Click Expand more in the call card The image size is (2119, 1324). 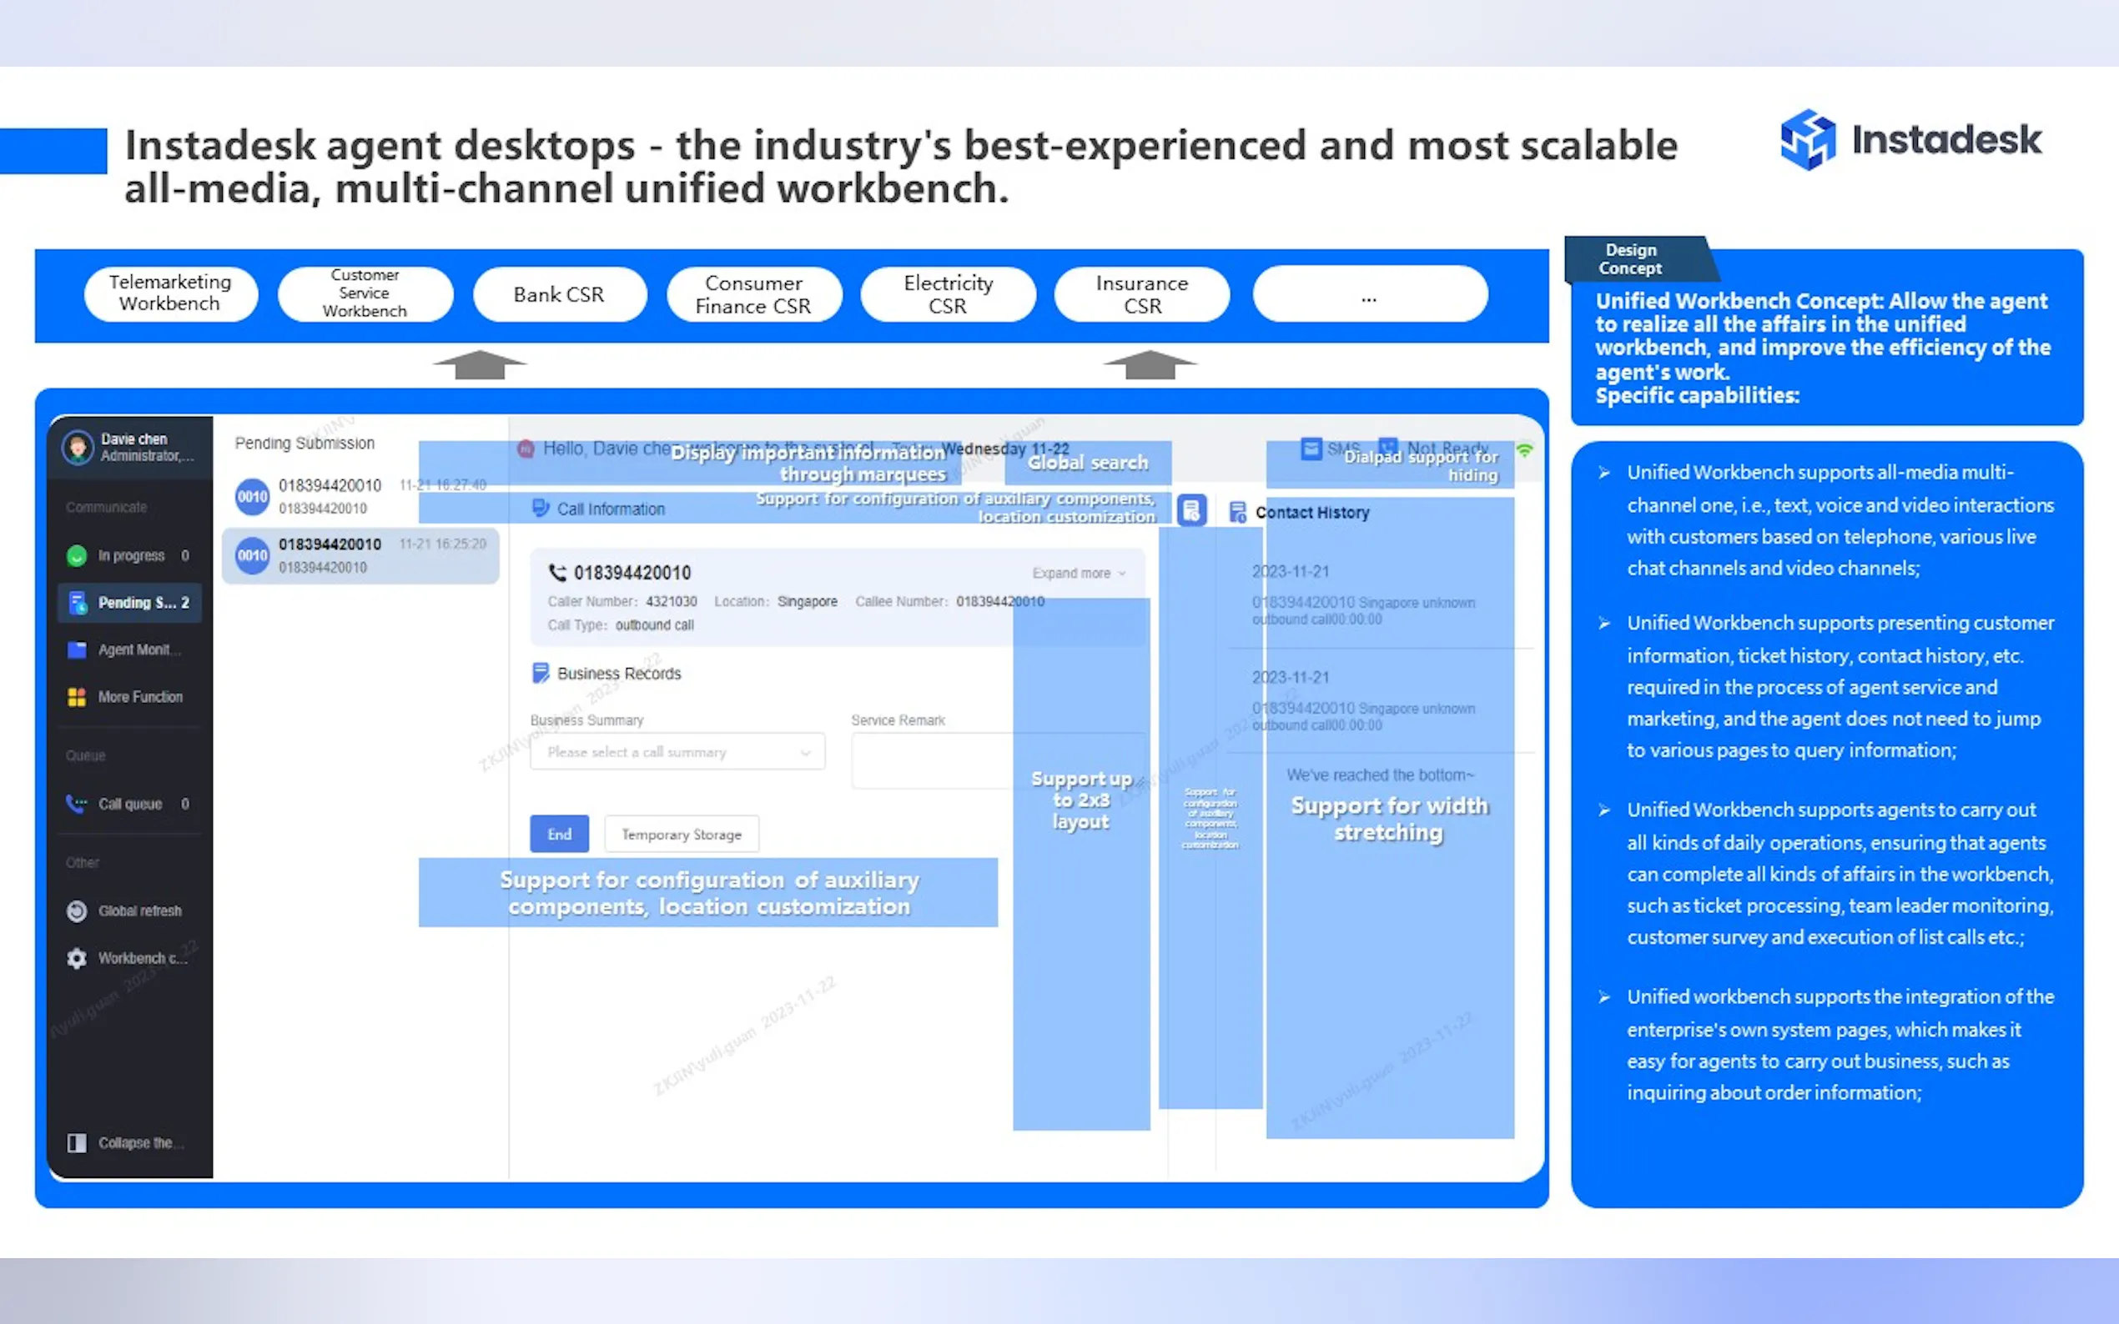1079,573
